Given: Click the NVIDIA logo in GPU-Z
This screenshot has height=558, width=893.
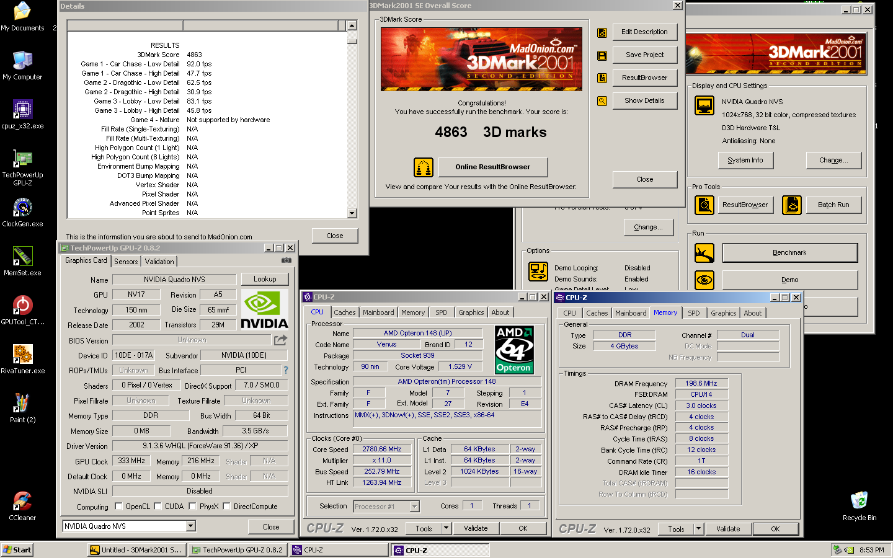Looking at the screenshot, I should [x=265, y=309].
